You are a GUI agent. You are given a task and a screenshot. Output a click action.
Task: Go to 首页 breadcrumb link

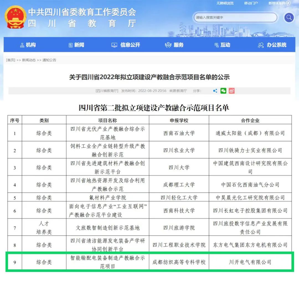11,60
